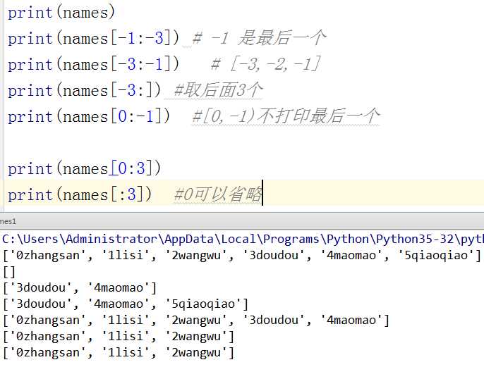
Task: Click the last ['0zhangsan', '1lisi', '2wangwu'] output
Action: pyautogui.click(x=119, y=352)
